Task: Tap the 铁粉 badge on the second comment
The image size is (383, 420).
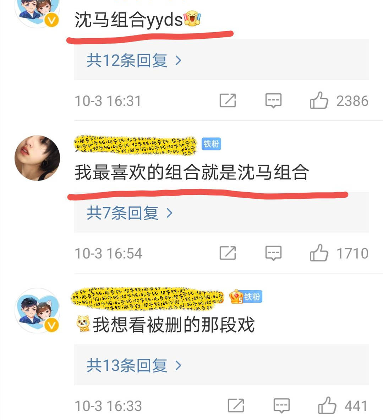Action: tap(211, 144)
